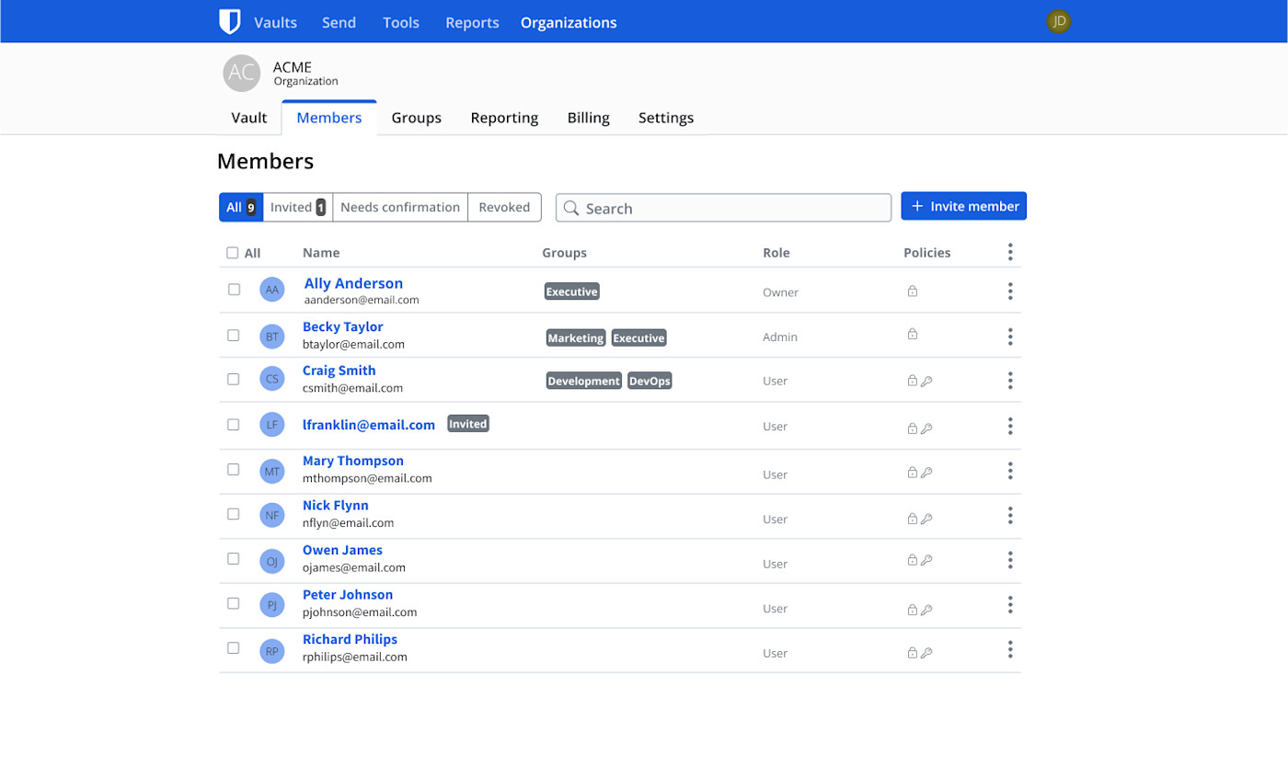Click the search magnifier icon
Viewport: 1288px width, 777px height.
point(570,208)
